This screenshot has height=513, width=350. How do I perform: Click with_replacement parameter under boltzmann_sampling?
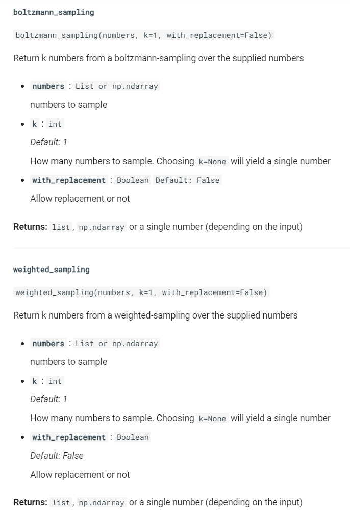pos(69,180)
